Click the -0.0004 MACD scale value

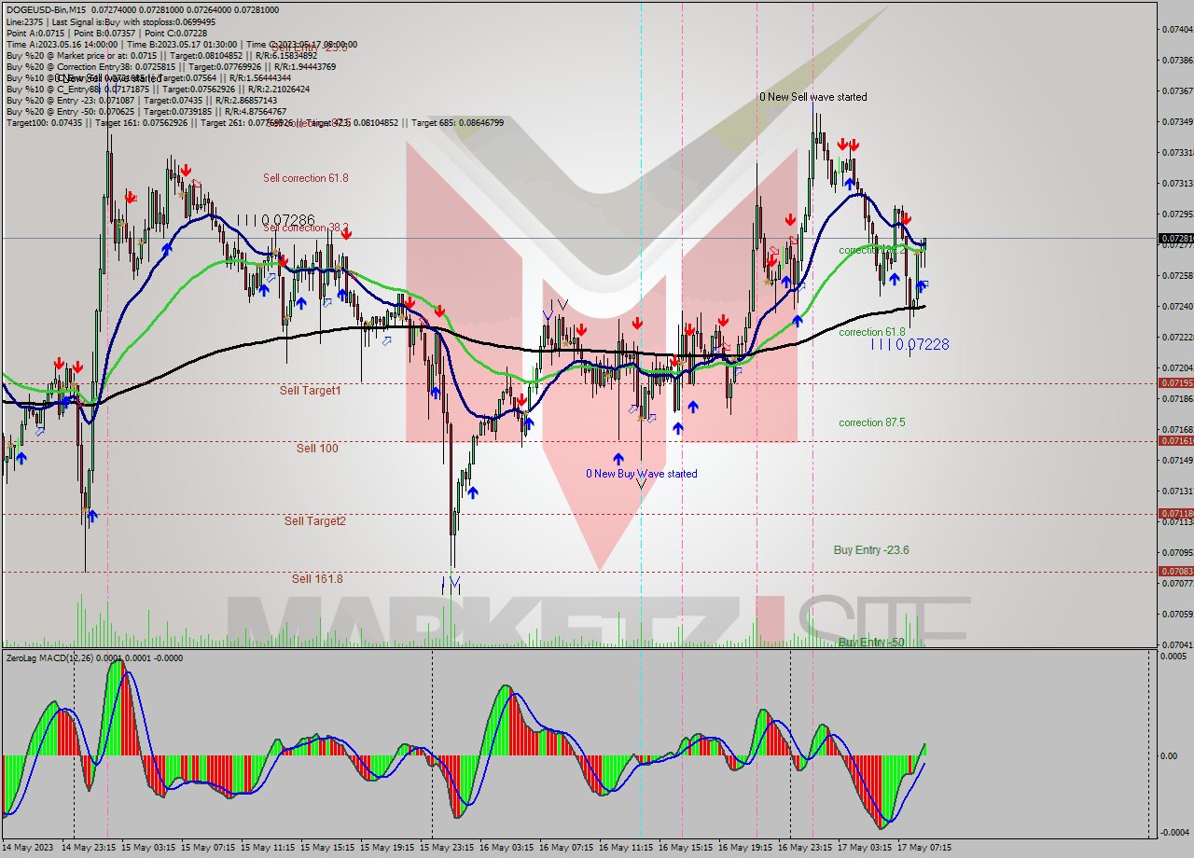click(1173, 832)
